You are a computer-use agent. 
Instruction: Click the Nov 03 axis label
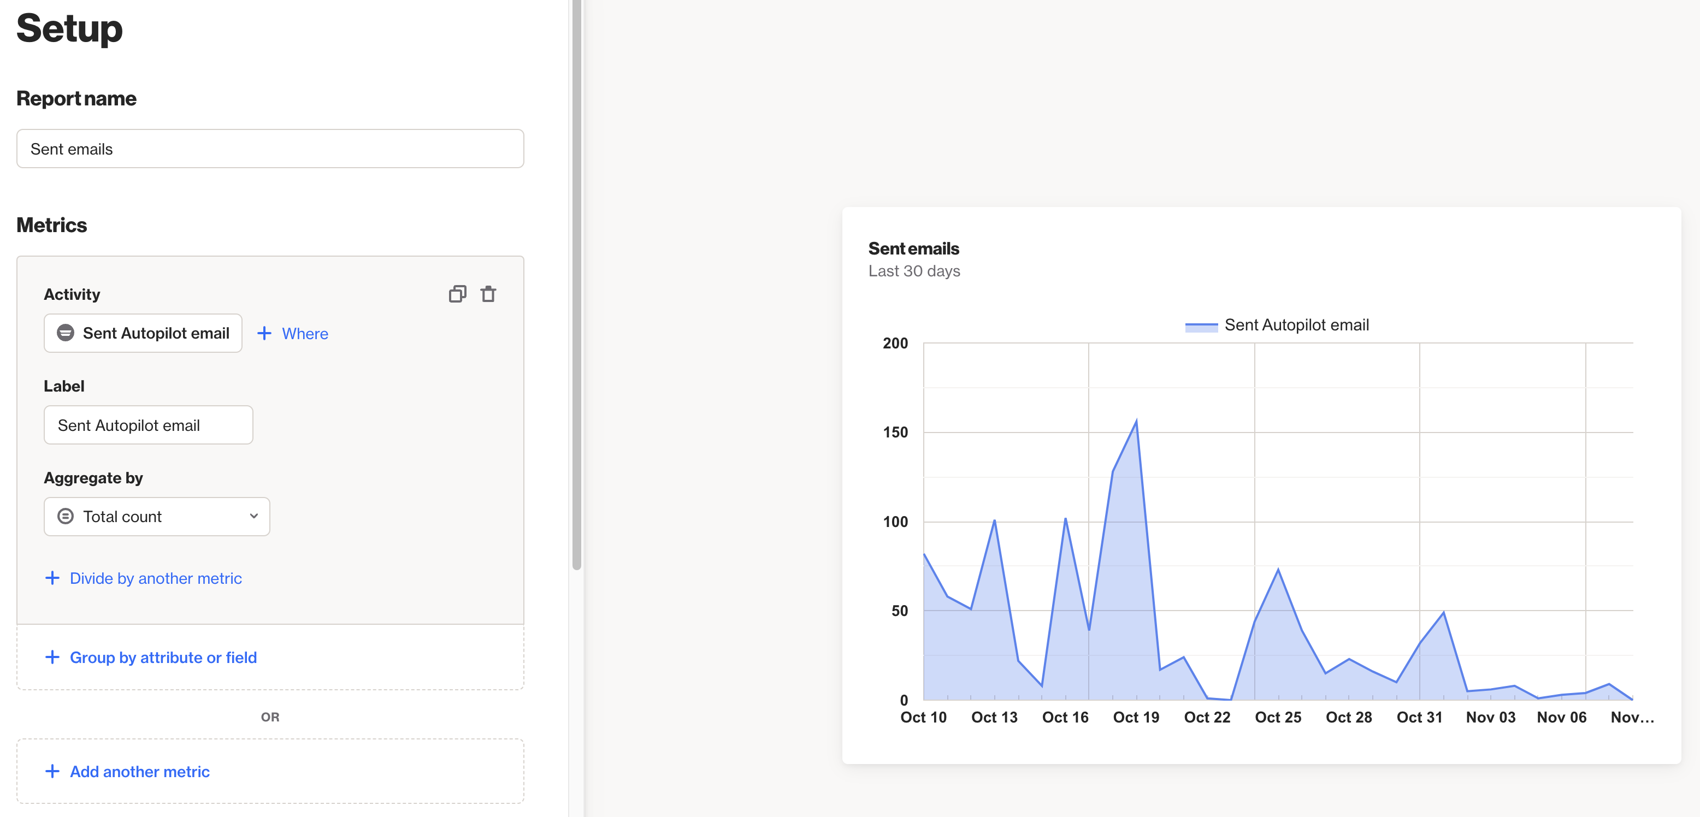pos(1491,718)
